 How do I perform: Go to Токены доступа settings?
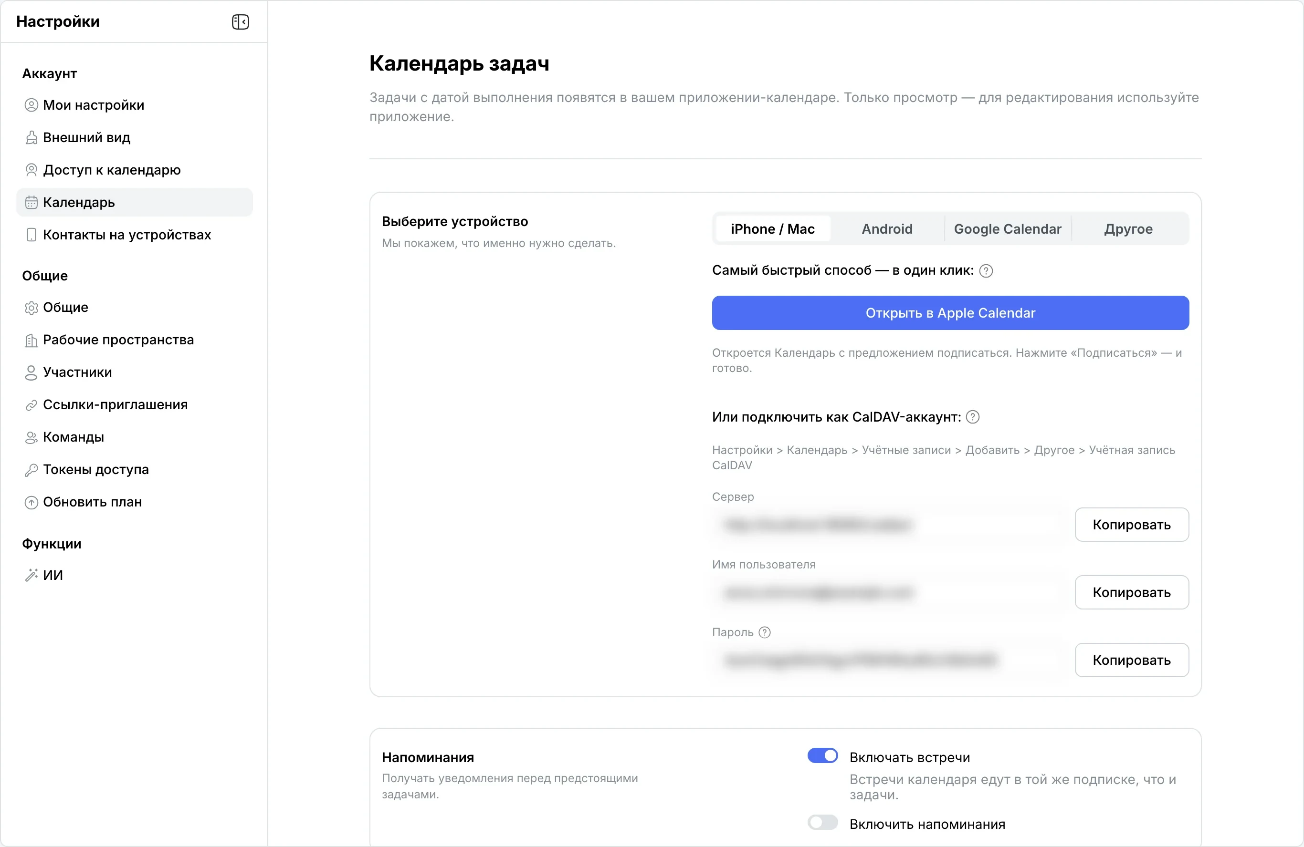pos(135,470)
